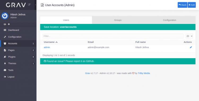The height and width of the screenshot is (101, 199).
Task: Click the Plugins count badge 8
Action: [33, 57]
